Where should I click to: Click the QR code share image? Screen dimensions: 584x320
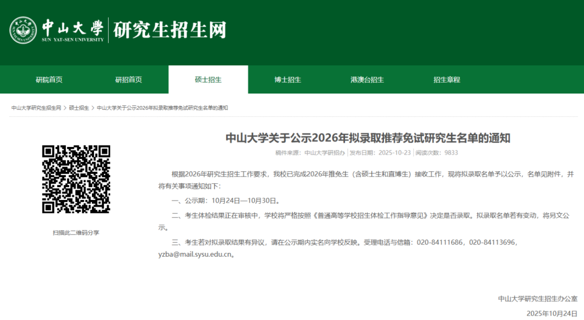point(76,179)
